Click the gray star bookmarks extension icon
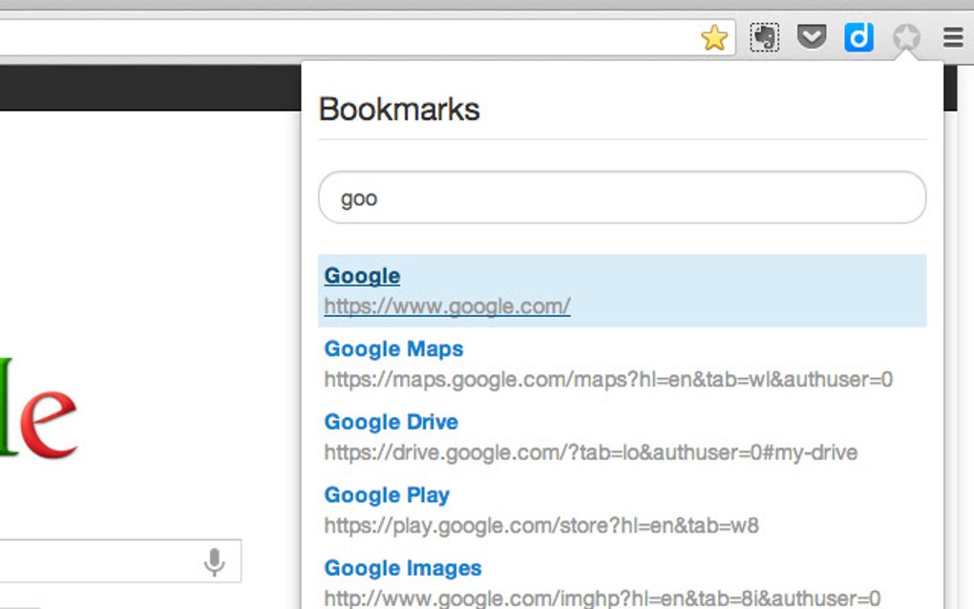The width and height of the screenshot is (974, 609). click(905, 38)
